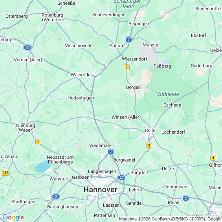The width and height of the screenshot is (222, 222).
Task: Click the A27 highway shield near Verden
Action: pos(28,48)
